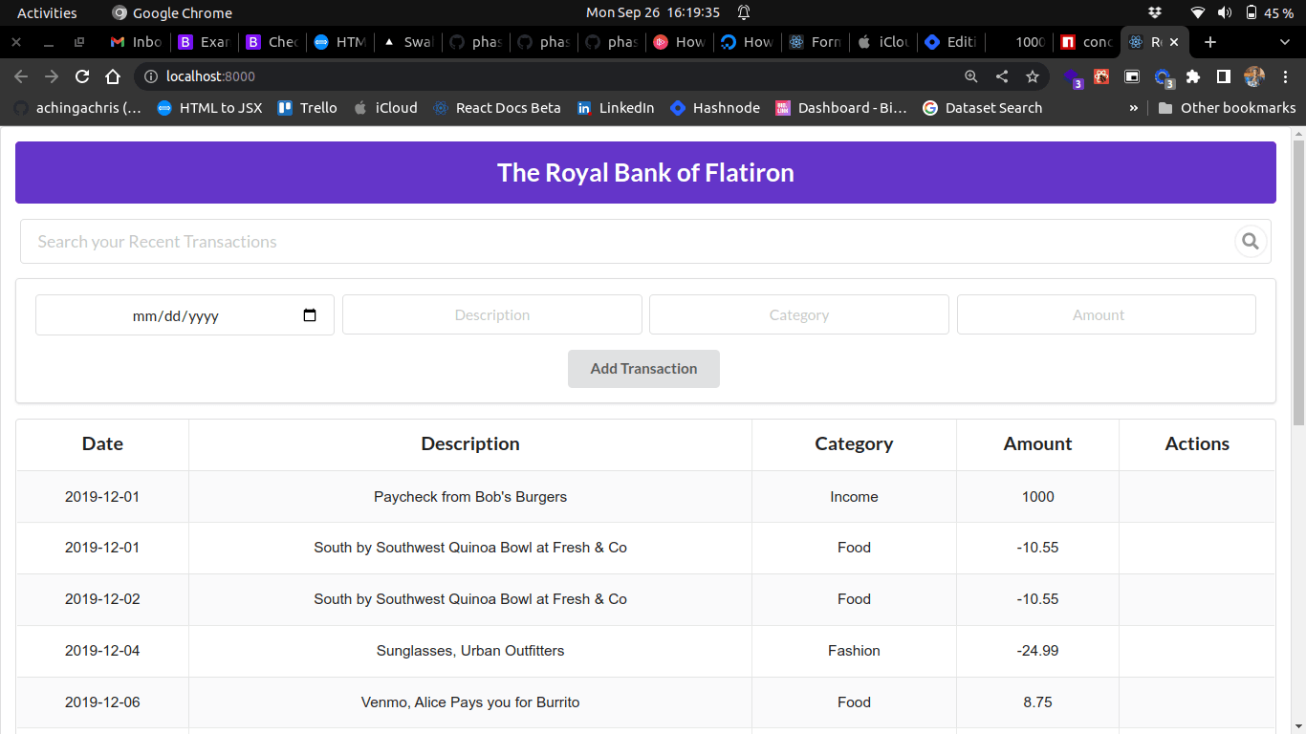Click the Description input field
This screenshot has height=734, width=1306.
[x=492, y=314]
